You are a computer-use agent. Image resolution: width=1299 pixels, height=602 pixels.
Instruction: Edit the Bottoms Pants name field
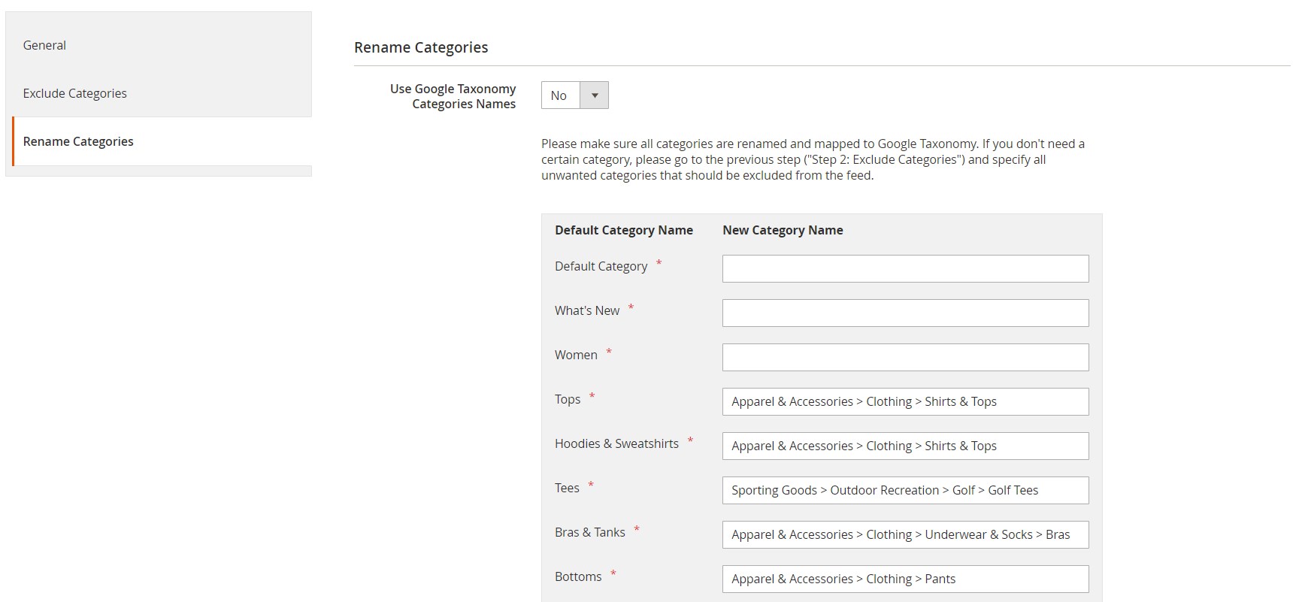(x=905, y=579)
